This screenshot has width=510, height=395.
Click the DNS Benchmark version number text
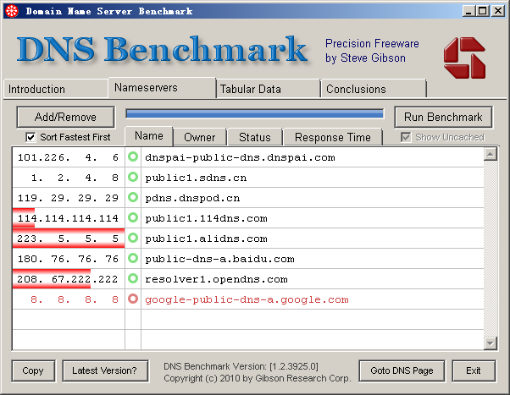click(241, 366)
